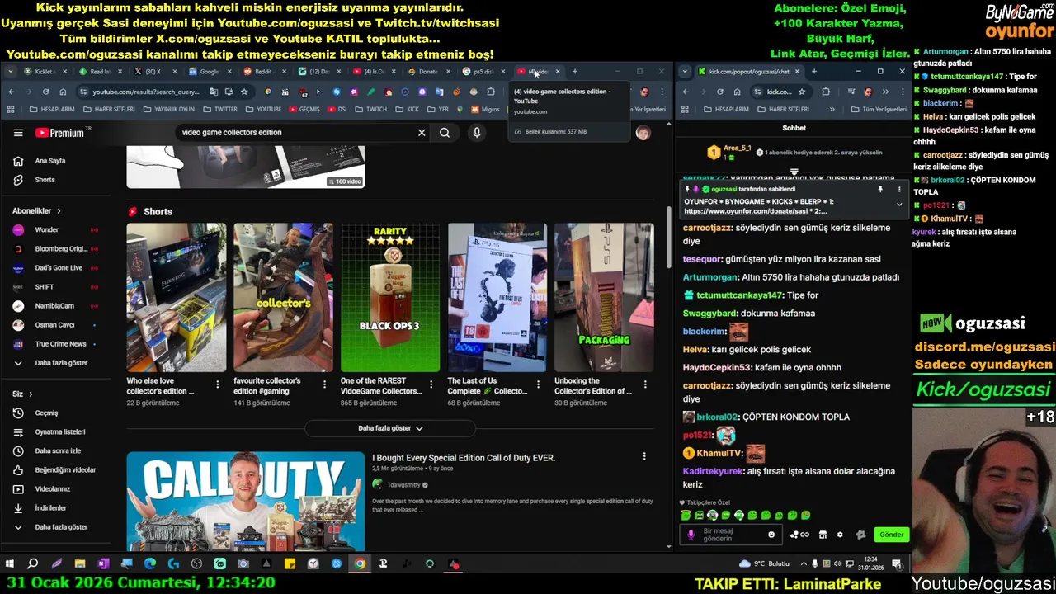Image resolution: width=1056 pixels, height=594 pixels.
Task: Show hidden bookmarks in Kick window bar
Action: tap(832, 109)
